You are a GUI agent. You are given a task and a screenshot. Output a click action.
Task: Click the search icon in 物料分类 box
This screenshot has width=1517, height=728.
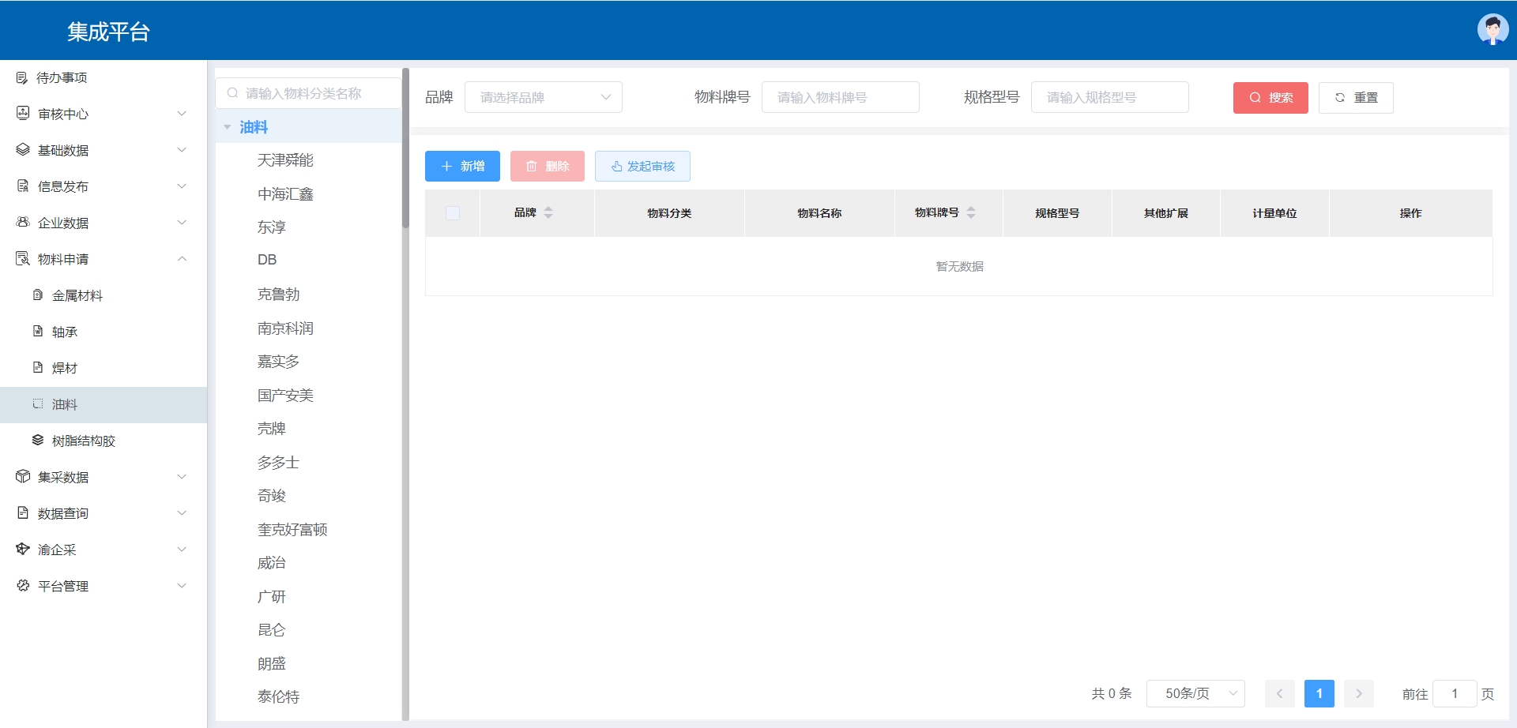[x=232, y=93]
